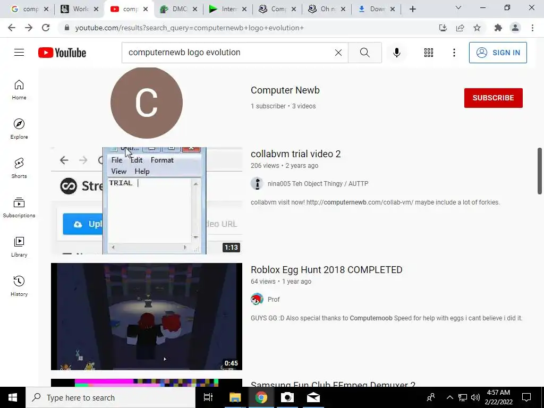Click the browser address bar URL
544x408 pixels.
pos(190,28)
